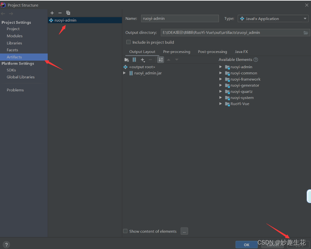
Task: Expand ruoyi-generator available element
Action: point(220,85)
